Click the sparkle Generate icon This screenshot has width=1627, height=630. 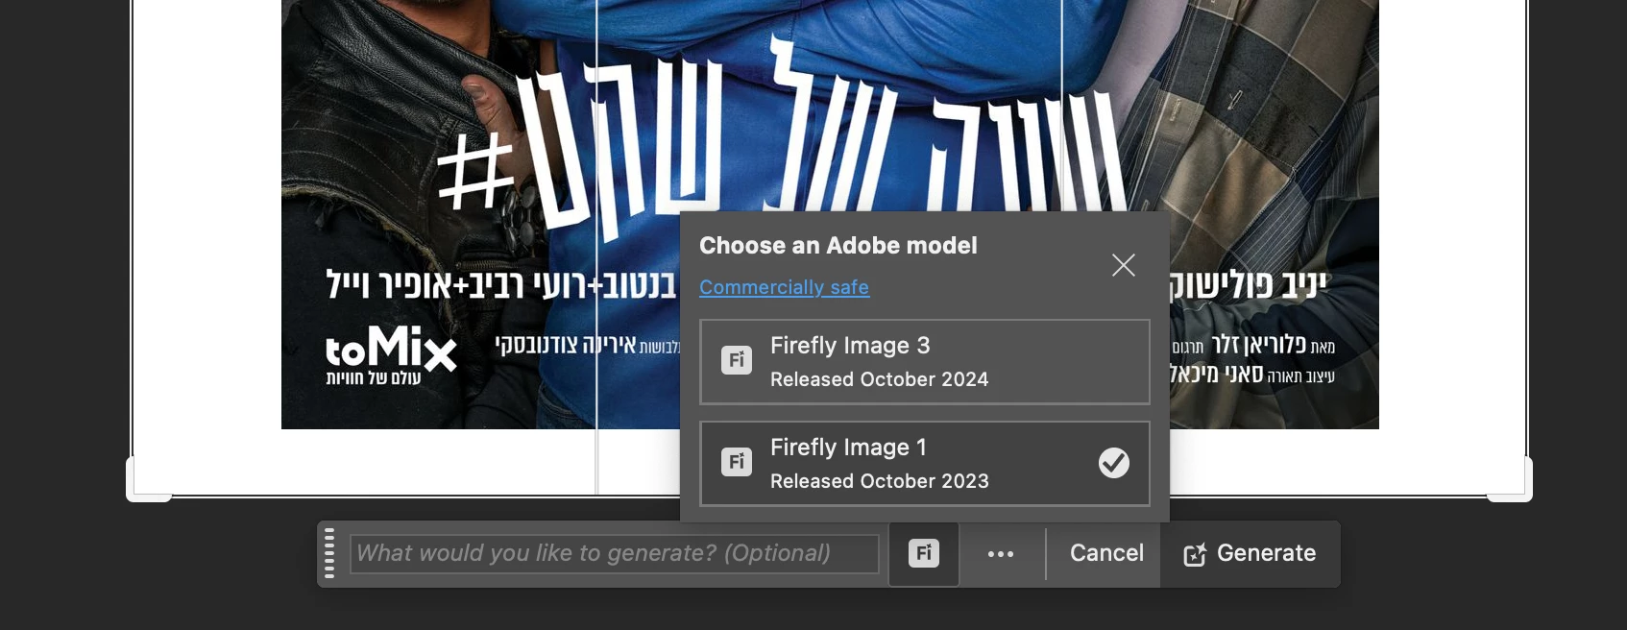(1195, 554)
